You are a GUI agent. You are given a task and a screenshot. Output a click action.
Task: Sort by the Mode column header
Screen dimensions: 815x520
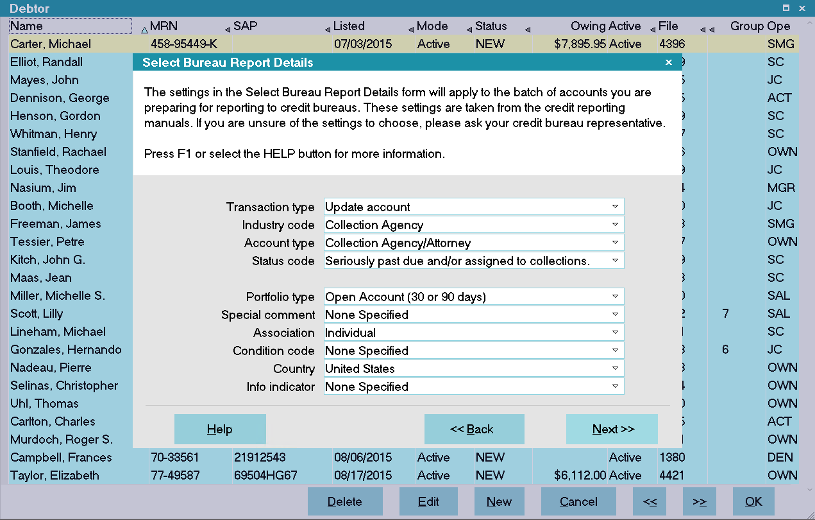coord(432,26)
